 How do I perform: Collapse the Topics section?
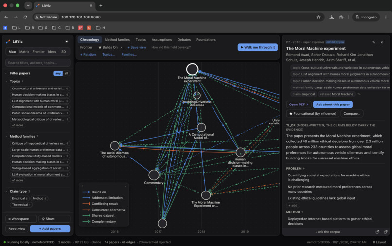[6, 81]
